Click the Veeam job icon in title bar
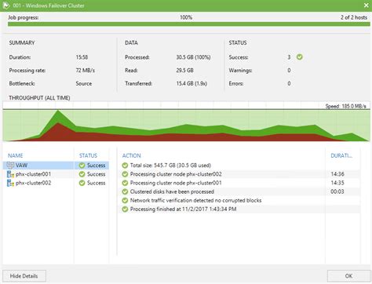 [x=5, y=5]
